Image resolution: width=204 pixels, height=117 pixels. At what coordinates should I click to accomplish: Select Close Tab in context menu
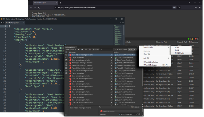pyautogui.click(x=155, y=54)
